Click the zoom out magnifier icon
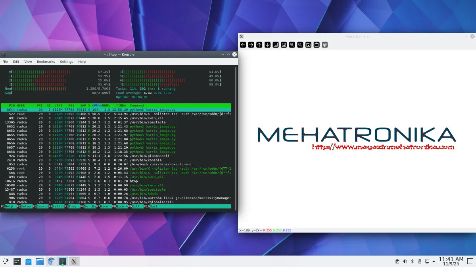 click(300, 45)
